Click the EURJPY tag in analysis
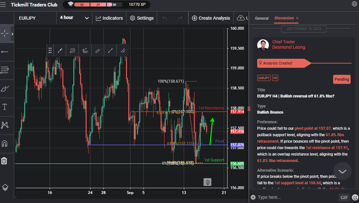The image size is (359, 203). click(264, 78)
